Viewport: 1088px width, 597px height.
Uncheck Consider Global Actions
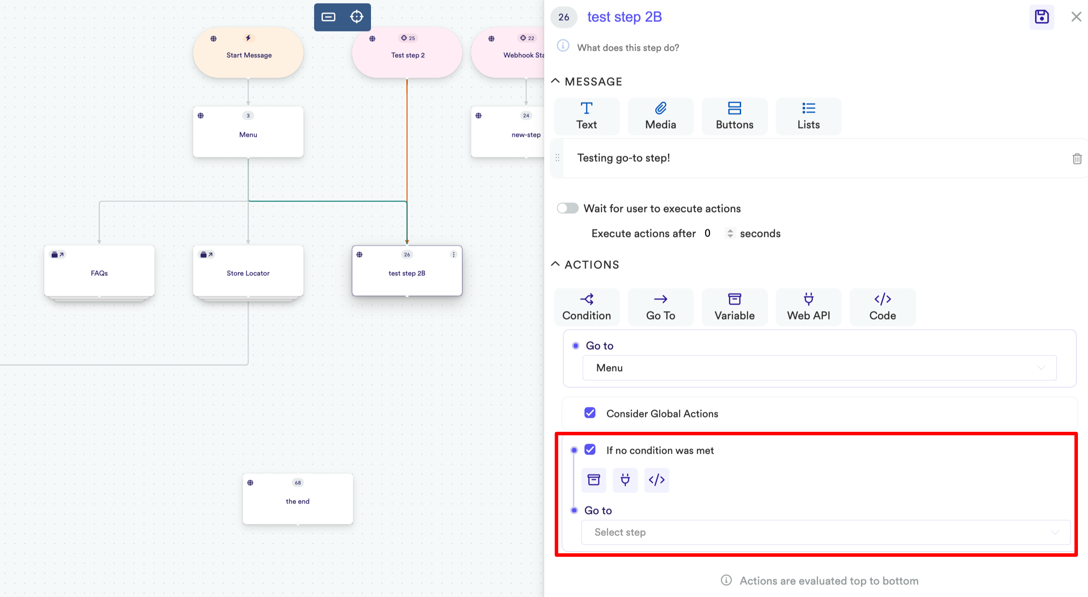tap(590, 413)
